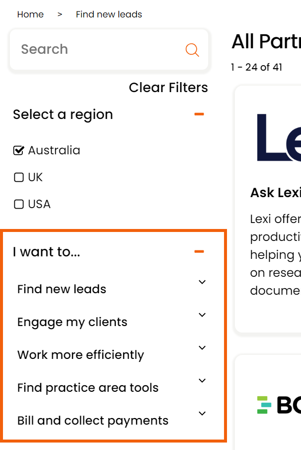Screen dimensions: 301x450
Task: Click the Clear Filters link
Action: pos(168,88)
